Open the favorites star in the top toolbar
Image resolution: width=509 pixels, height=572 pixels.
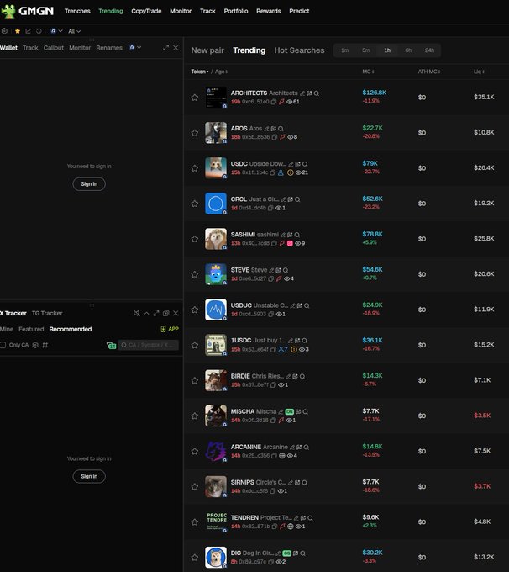(x=17, y=31)
